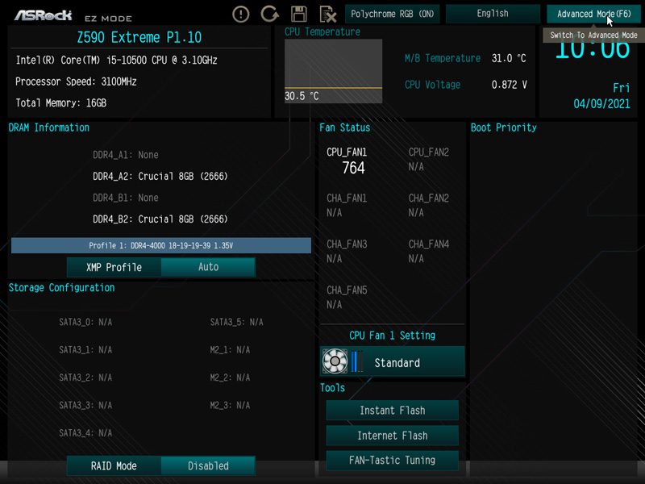Click M2_1: N/A storage entry
Screen dimensions: 645x484
pyautogui.click(x=230, y=350)
